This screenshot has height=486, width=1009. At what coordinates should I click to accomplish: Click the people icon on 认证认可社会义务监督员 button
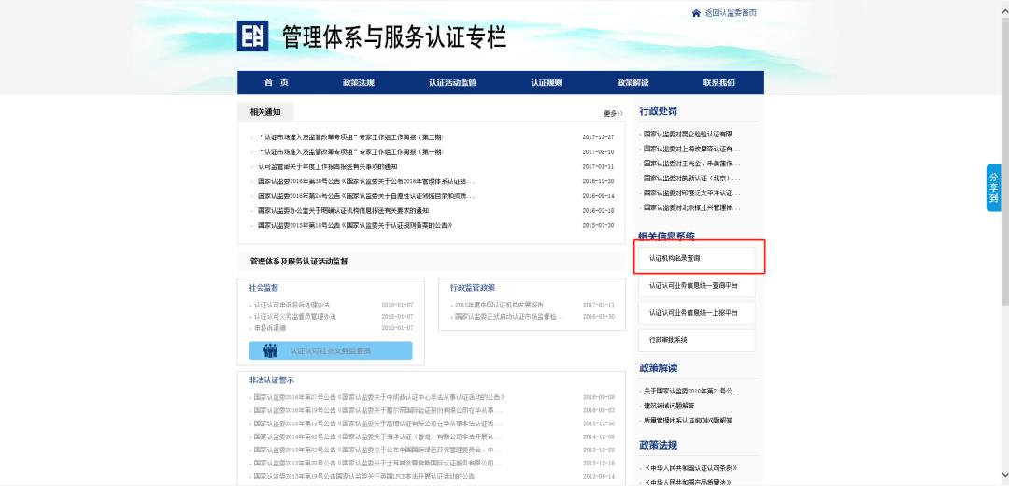(x=270, y=350)
